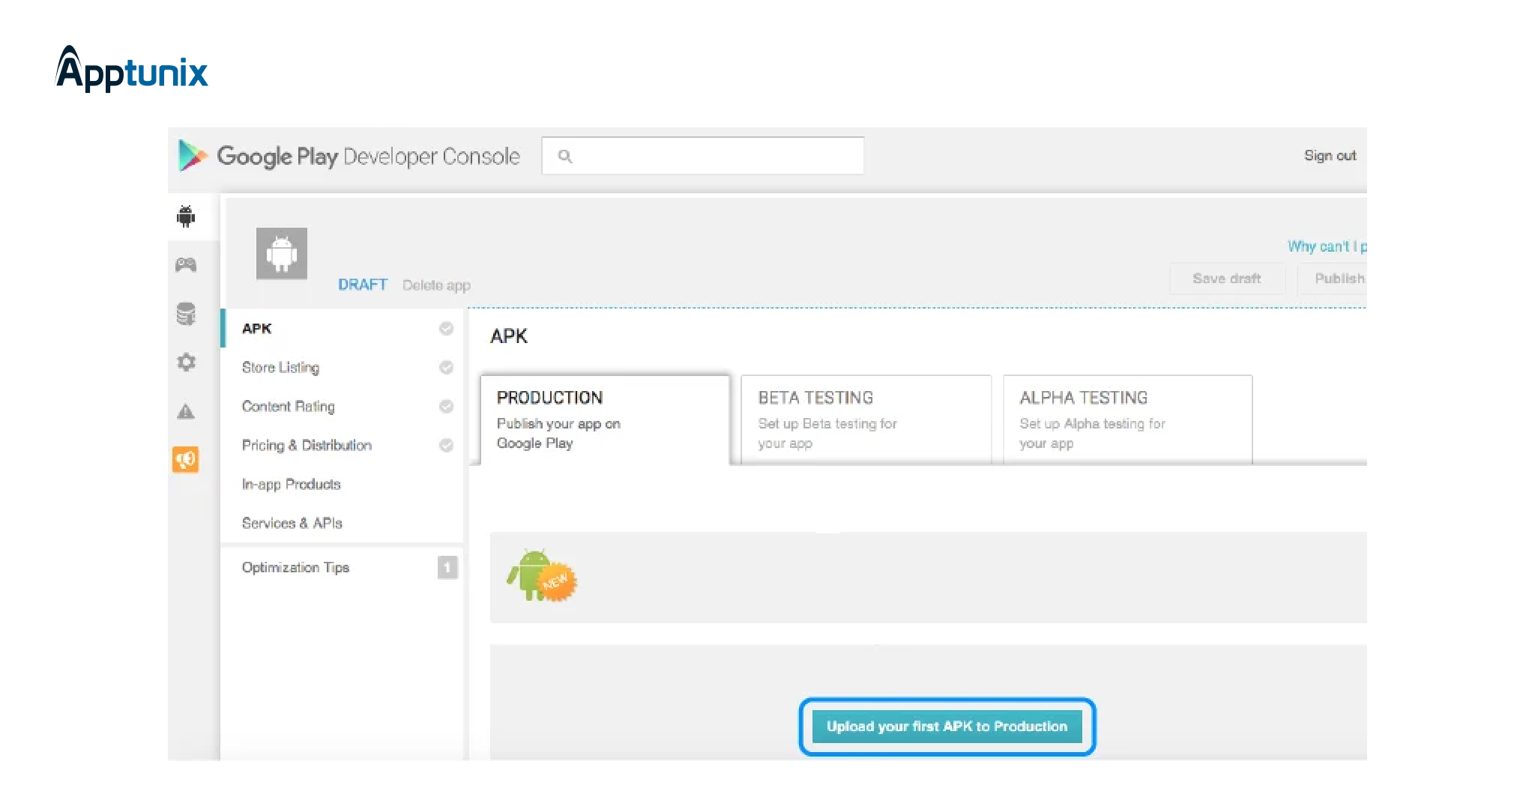Click the green Android NEW badge icon
Screen dimensions: 1535x809
pos(541,576)
